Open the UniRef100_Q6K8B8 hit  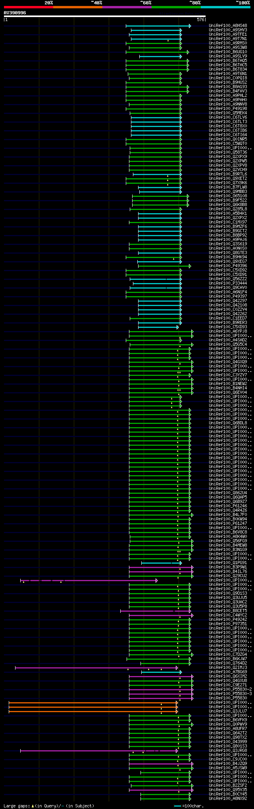point(228,205)
